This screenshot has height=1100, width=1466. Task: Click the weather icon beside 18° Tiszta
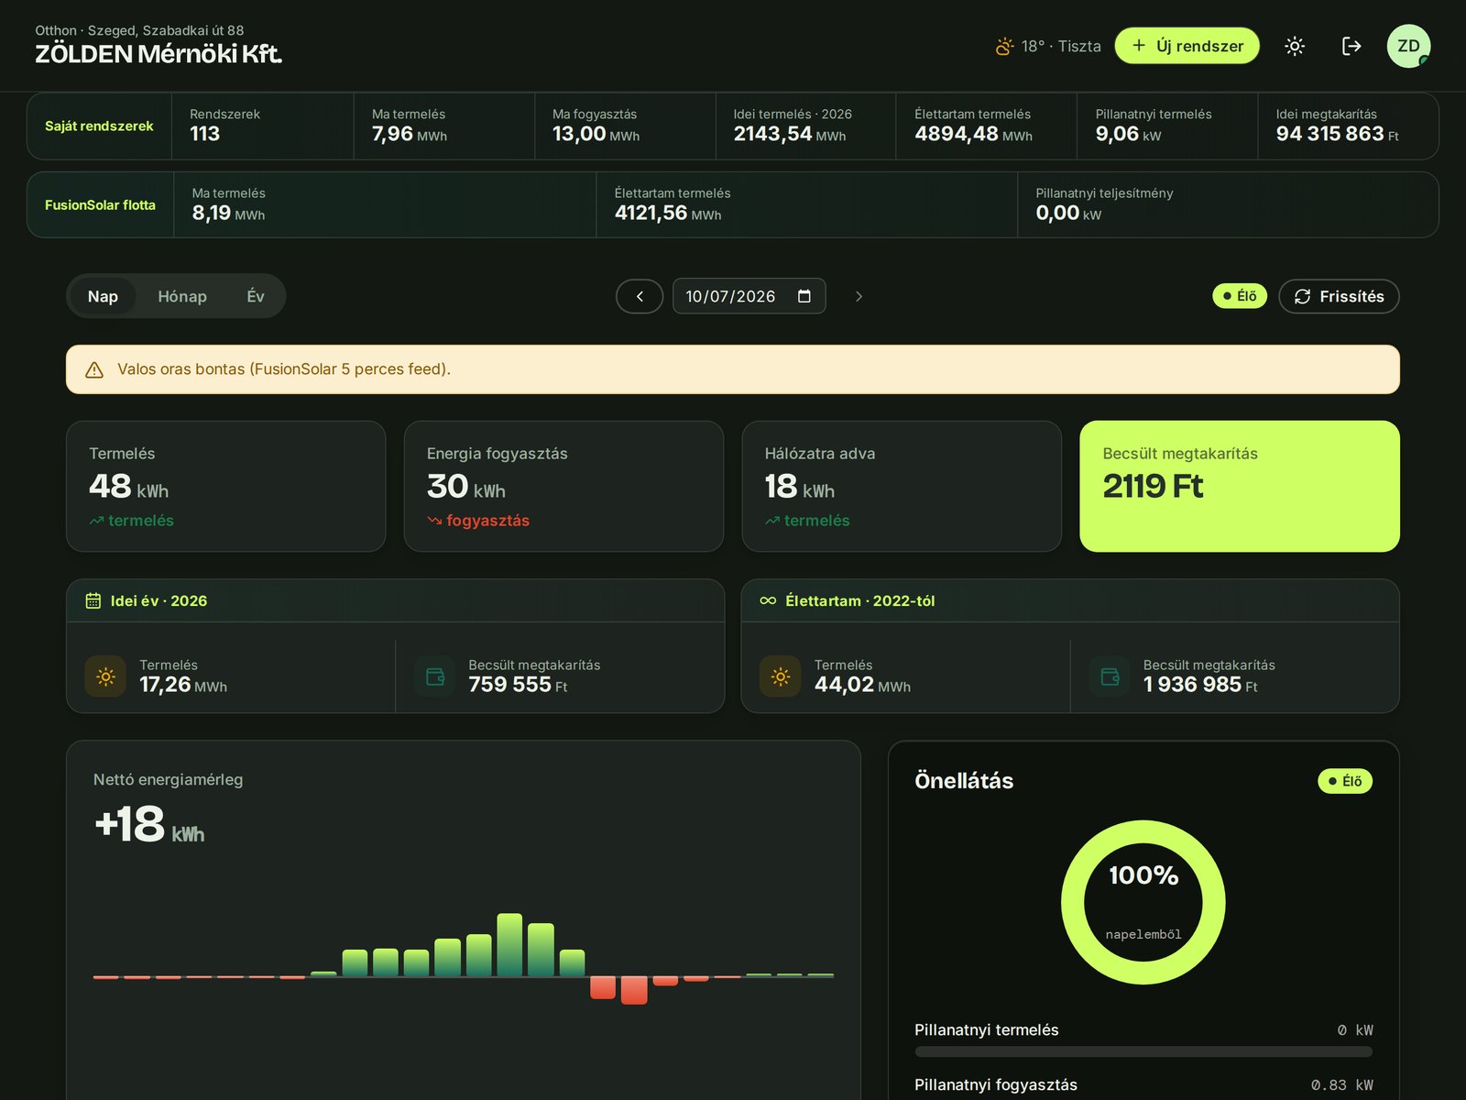pos(1004,46)
